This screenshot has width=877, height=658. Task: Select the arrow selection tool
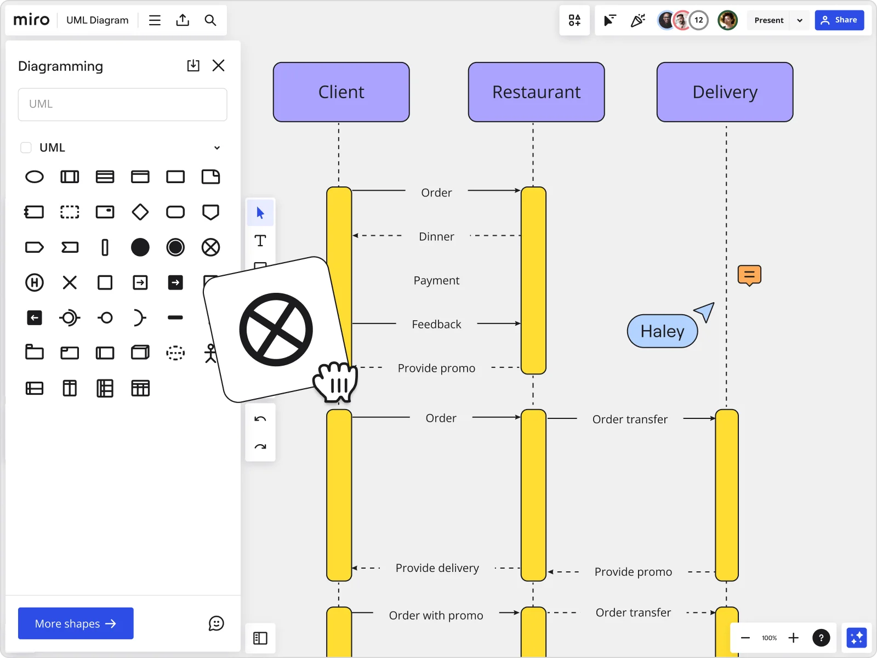[x=260, y=213]
